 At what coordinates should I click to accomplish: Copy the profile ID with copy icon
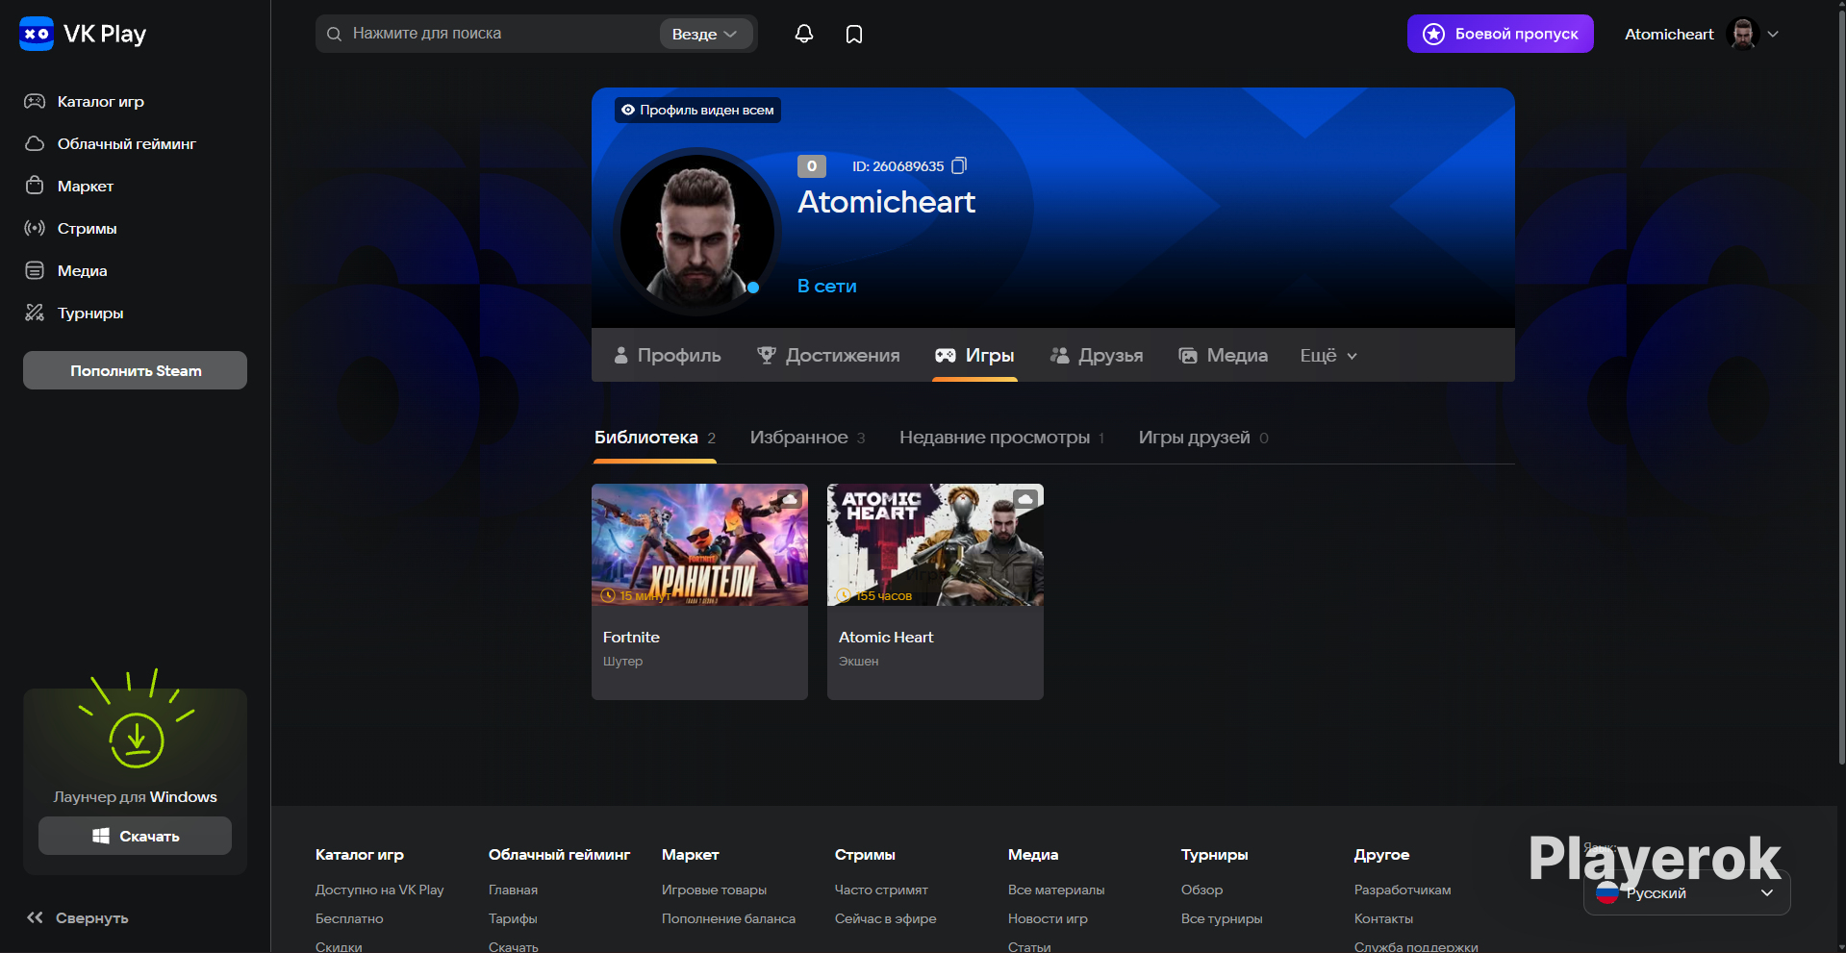[959, 166]
